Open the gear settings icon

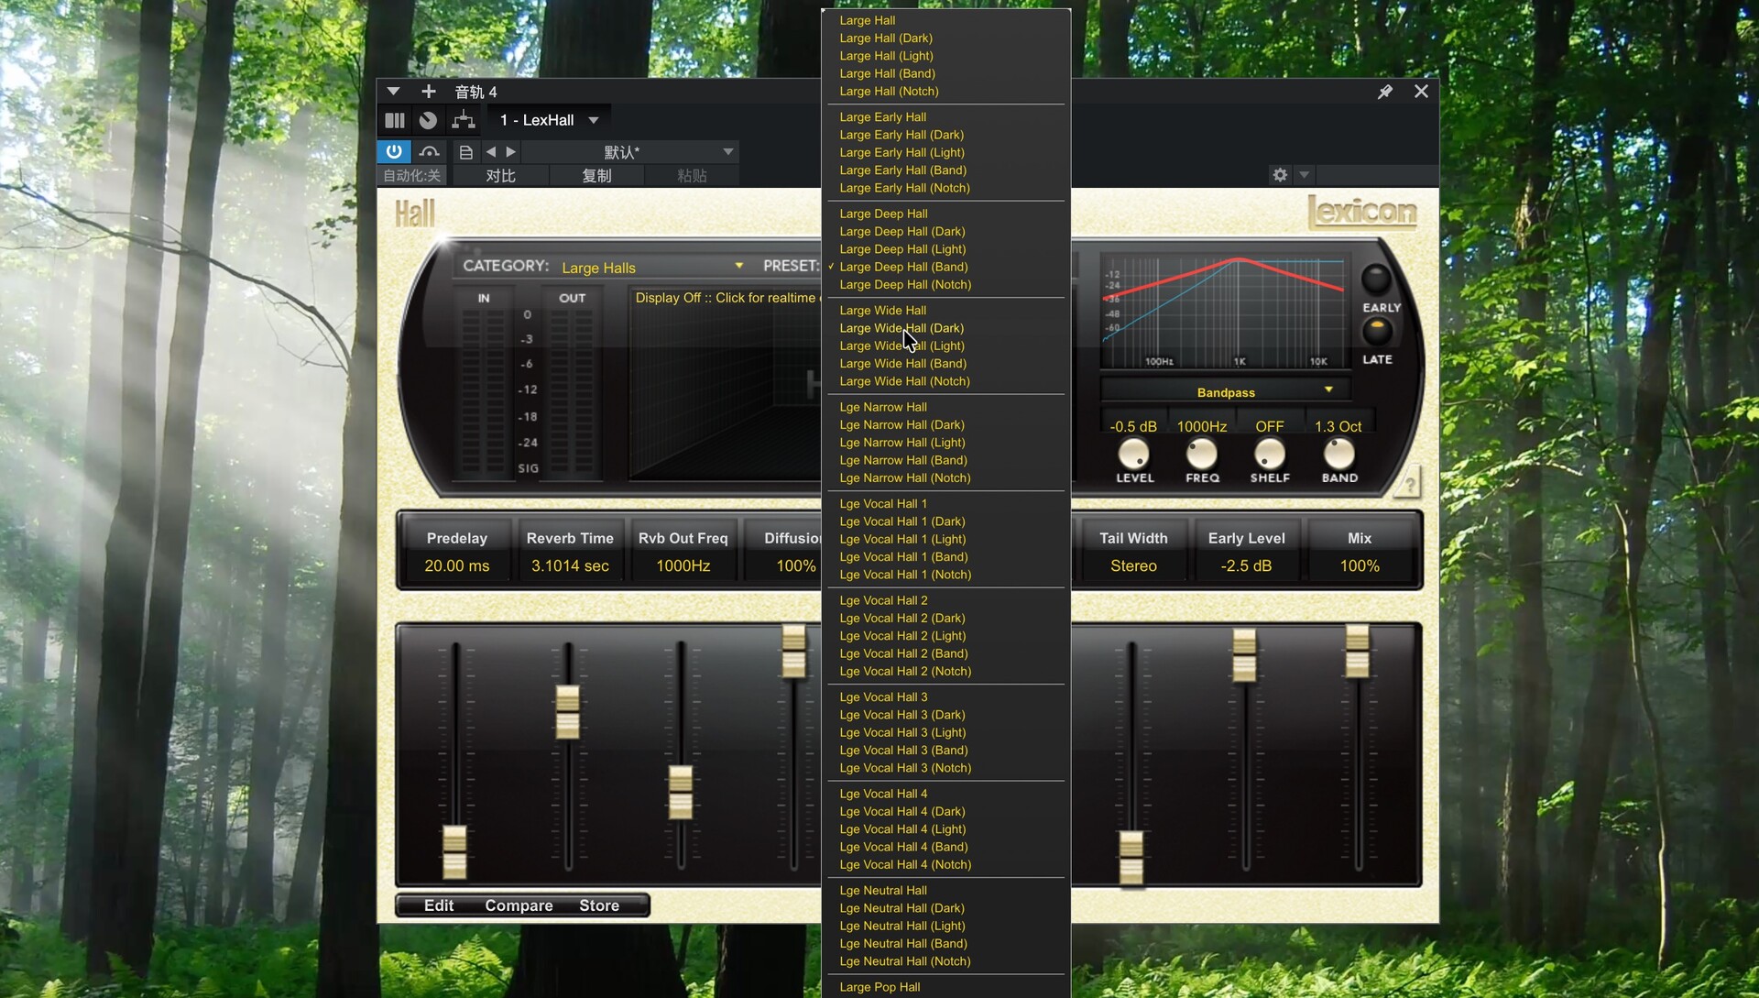[x=1280, y=175]
